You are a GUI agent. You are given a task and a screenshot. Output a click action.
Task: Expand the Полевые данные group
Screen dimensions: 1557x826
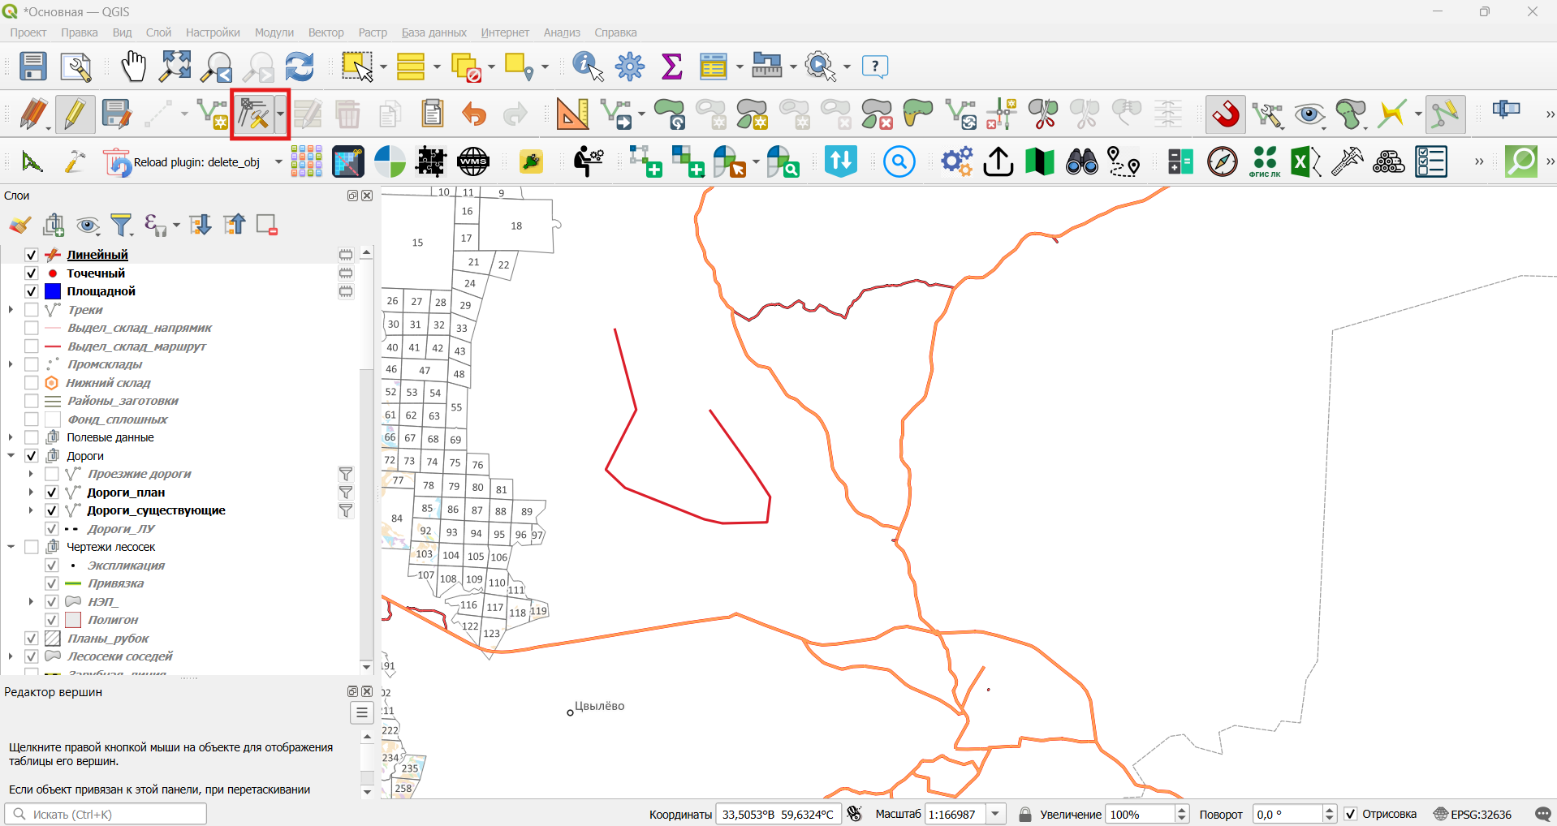(11, 437)
